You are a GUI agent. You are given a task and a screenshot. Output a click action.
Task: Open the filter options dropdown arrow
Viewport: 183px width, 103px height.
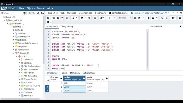114,18
